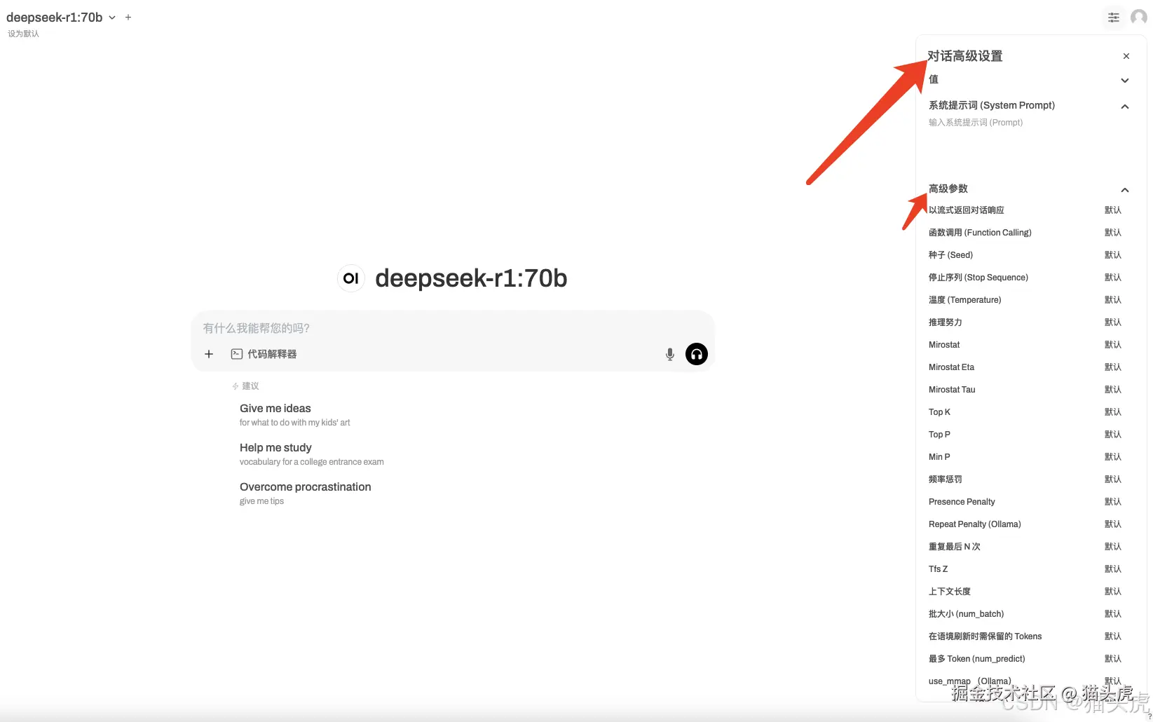1153x722 pixels.
Task: Click the 以流式返回对话响应 label
Action: [x=967, y=210]
